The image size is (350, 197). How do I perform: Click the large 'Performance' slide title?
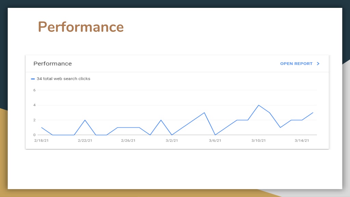[x=81, y=27]
